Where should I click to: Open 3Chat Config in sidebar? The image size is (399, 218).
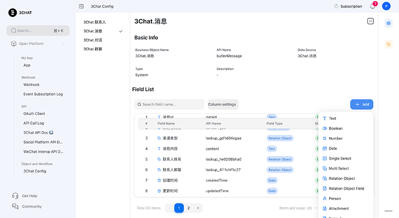(35, 171)
